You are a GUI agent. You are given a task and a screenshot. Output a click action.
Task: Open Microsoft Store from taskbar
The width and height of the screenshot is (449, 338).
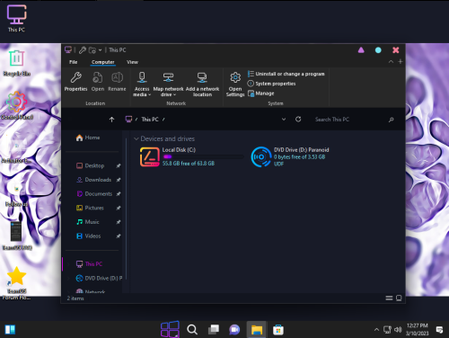pos(278,330)
